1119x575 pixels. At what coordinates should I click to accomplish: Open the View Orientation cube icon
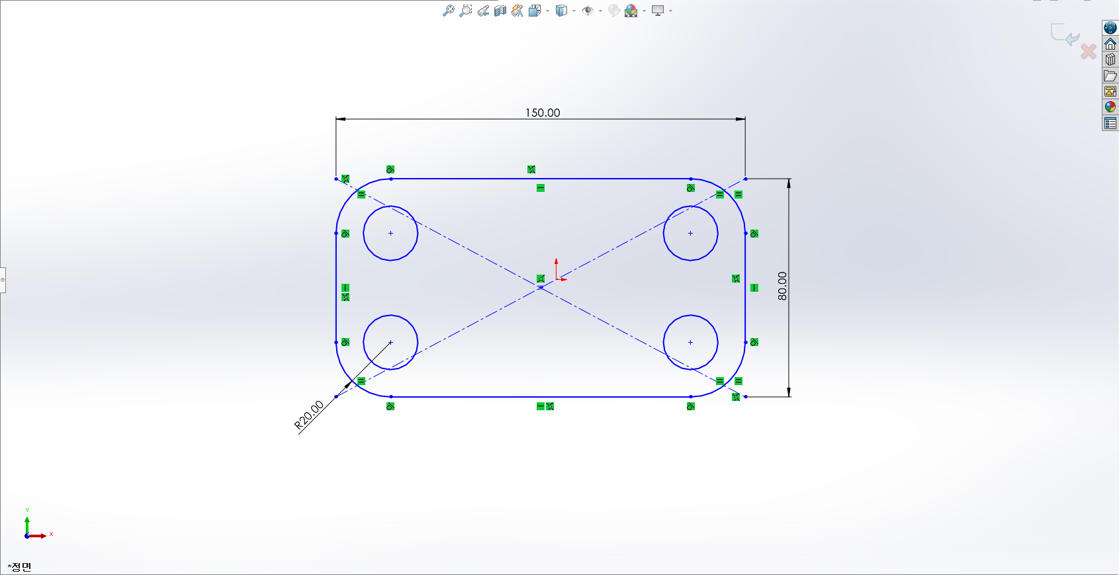535,11
